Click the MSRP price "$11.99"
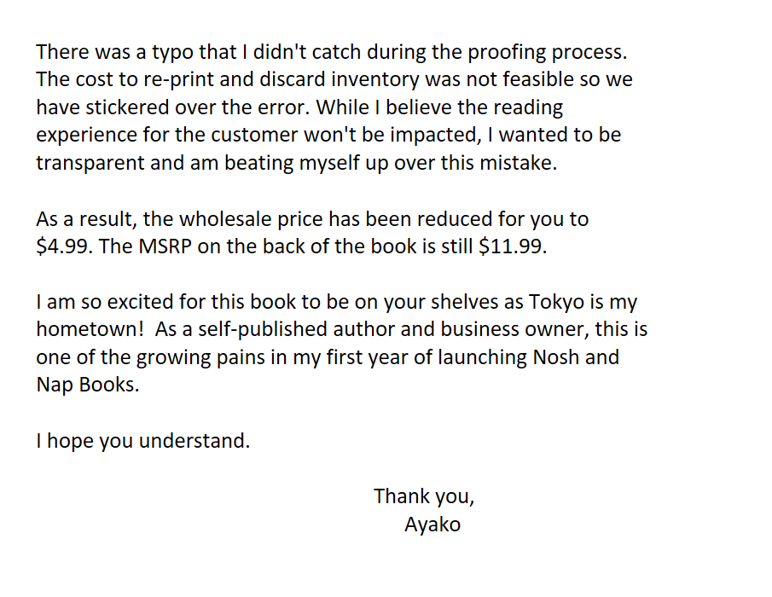 click(510, 246)
